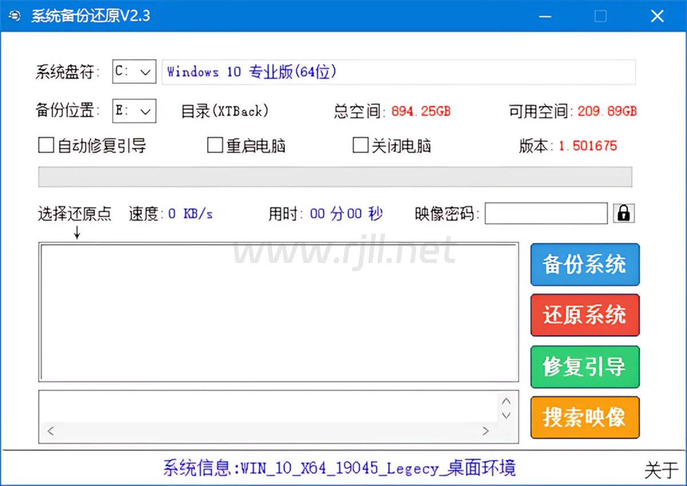
Task: Click the scroll down arrow in log box
Action: pyautogui.click(x=506, y=415)
